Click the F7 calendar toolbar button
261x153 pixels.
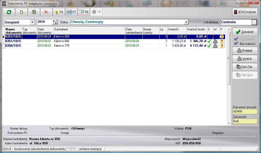[71, 12]
